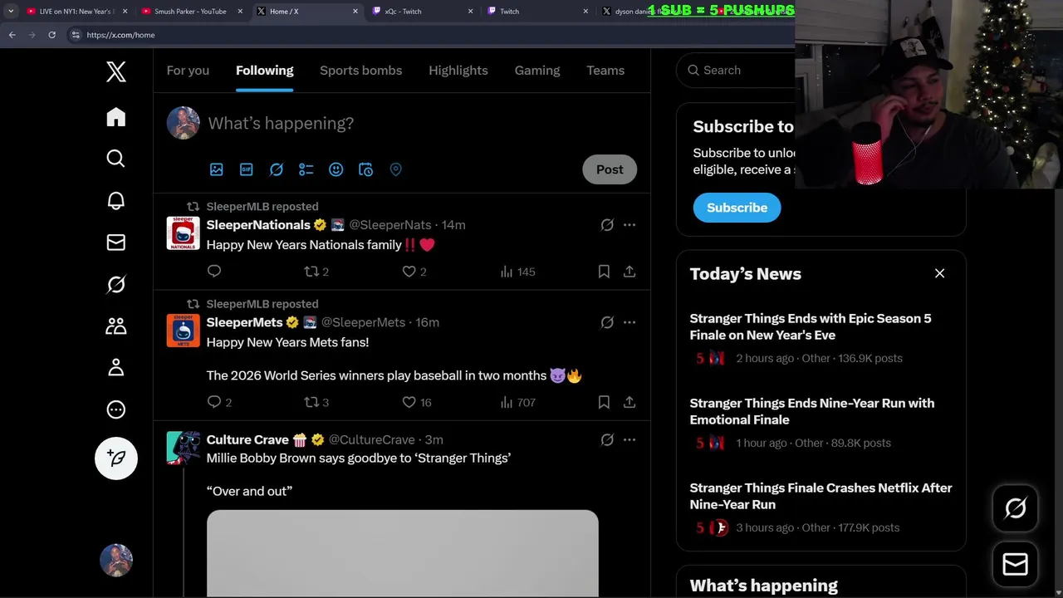Image resolution: width=1063 pixels, height=598 pixels.
Task: Like the SleeperMets post
Action: tap(417, 402)
